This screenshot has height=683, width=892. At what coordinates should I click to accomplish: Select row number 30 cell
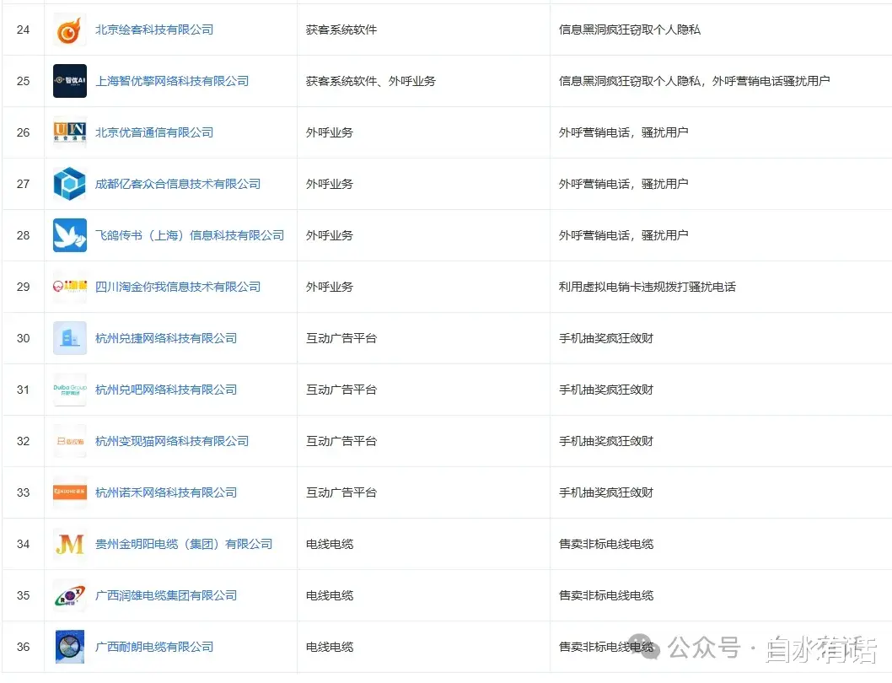[x=24, y=338]
